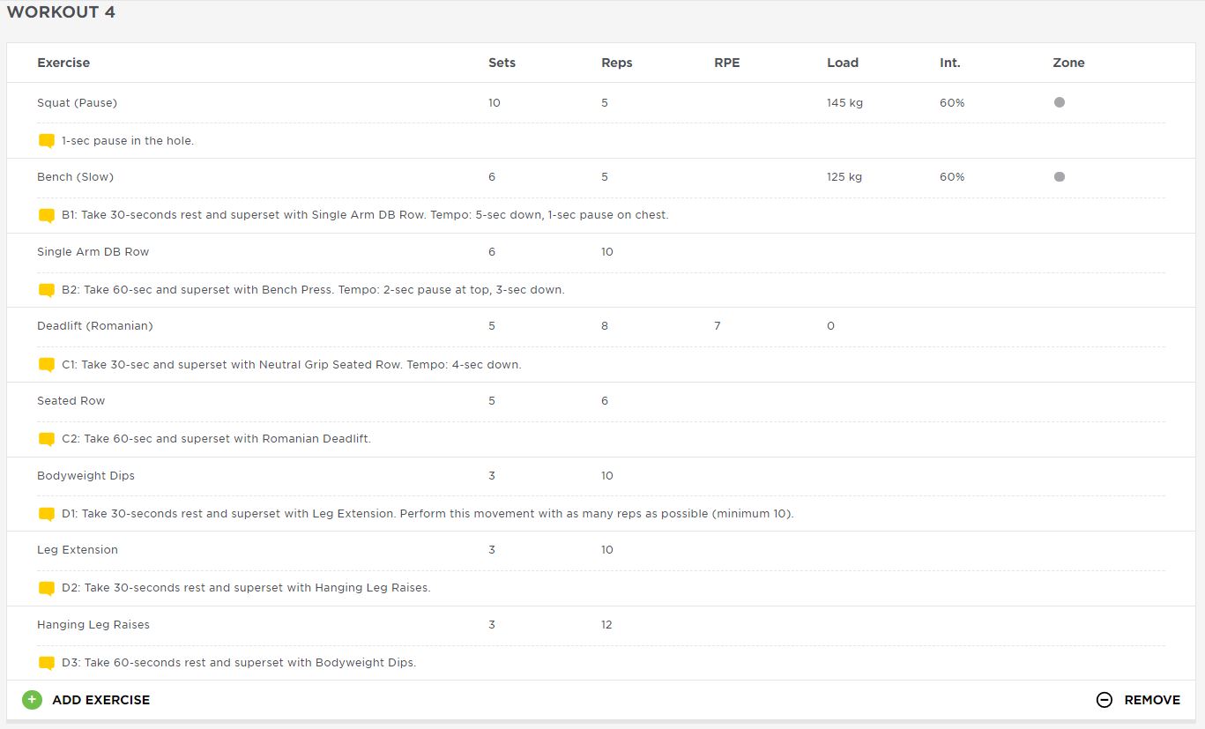Click the Reps column header

(x=617, y=63)
